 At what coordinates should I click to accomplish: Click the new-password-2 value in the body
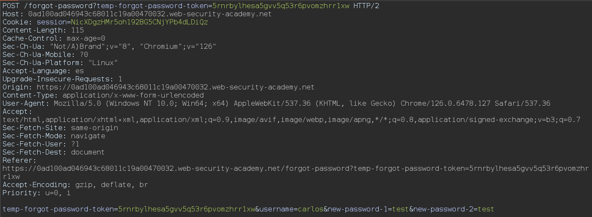point(485,209)
